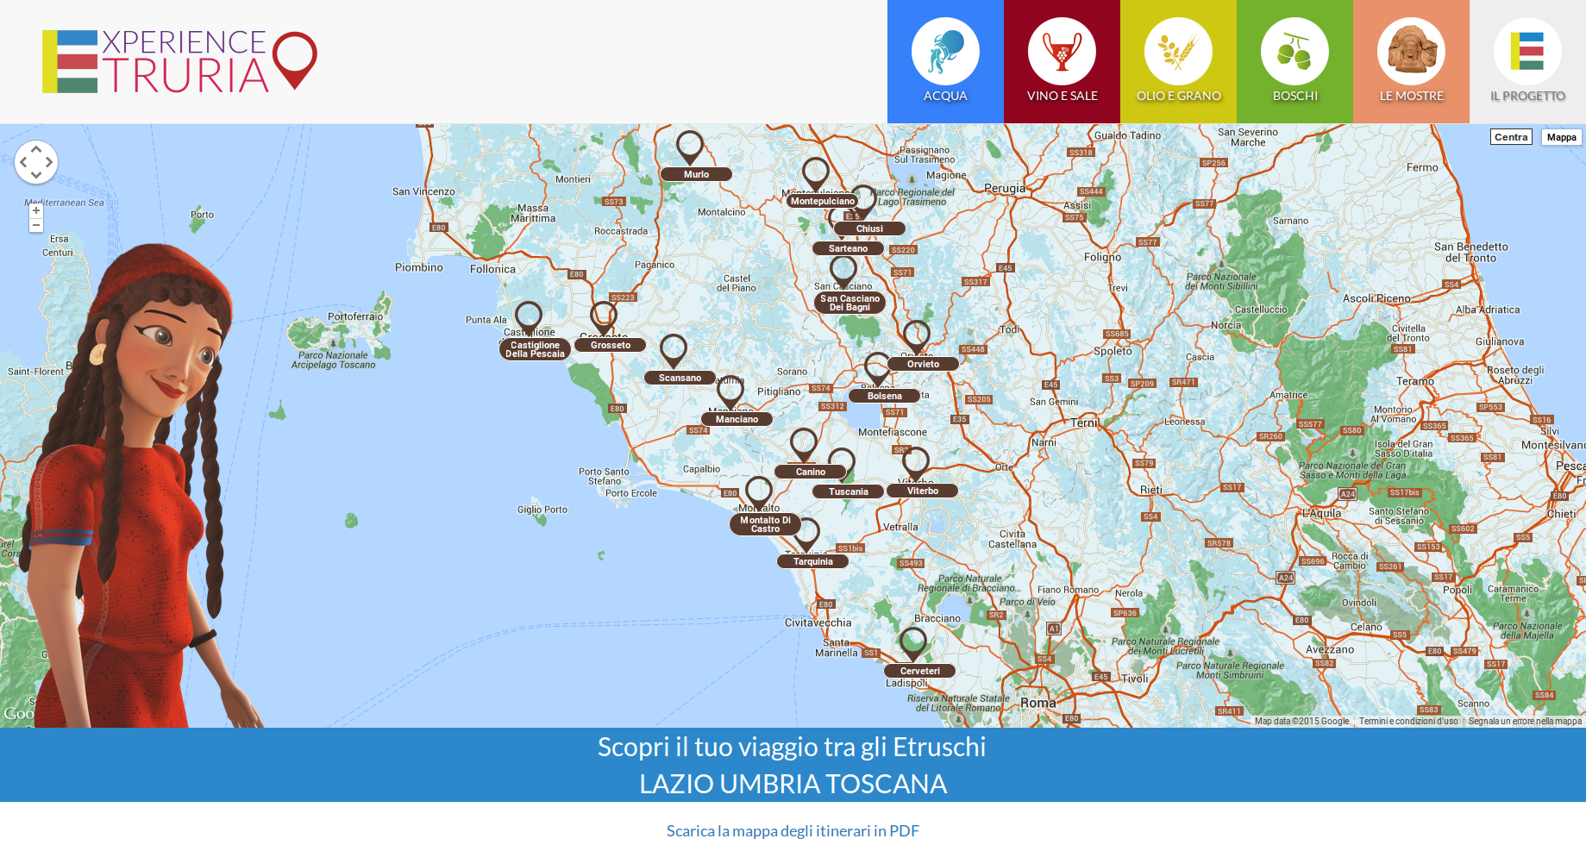This screenshot has width=1586, height=845.
Task: Open the Mappa map type dropdown
Action: pyautogui.click(x=1561, y=137)
